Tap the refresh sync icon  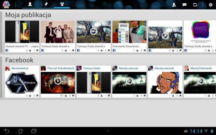(x=195, y=5)
